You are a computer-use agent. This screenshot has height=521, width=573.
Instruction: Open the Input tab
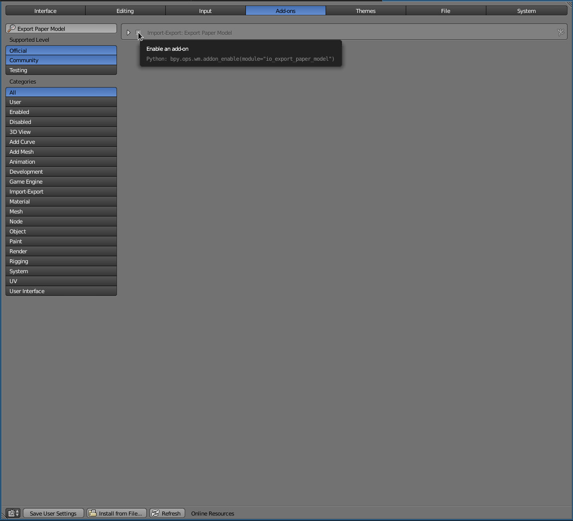206,11
